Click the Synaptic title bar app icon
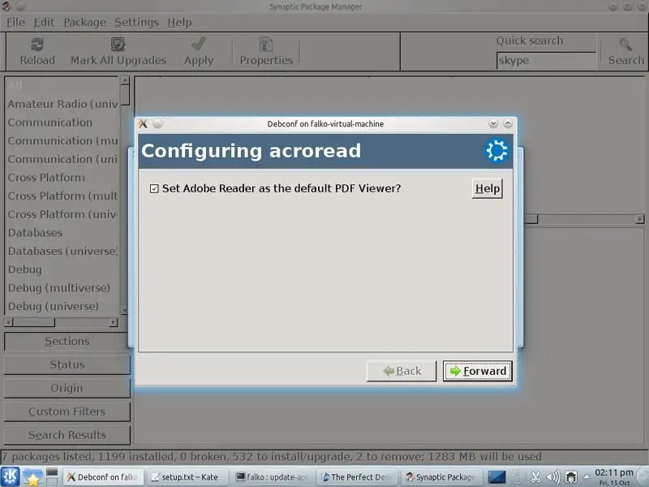The height and width of the screenshot is (487, 649). 6,6
